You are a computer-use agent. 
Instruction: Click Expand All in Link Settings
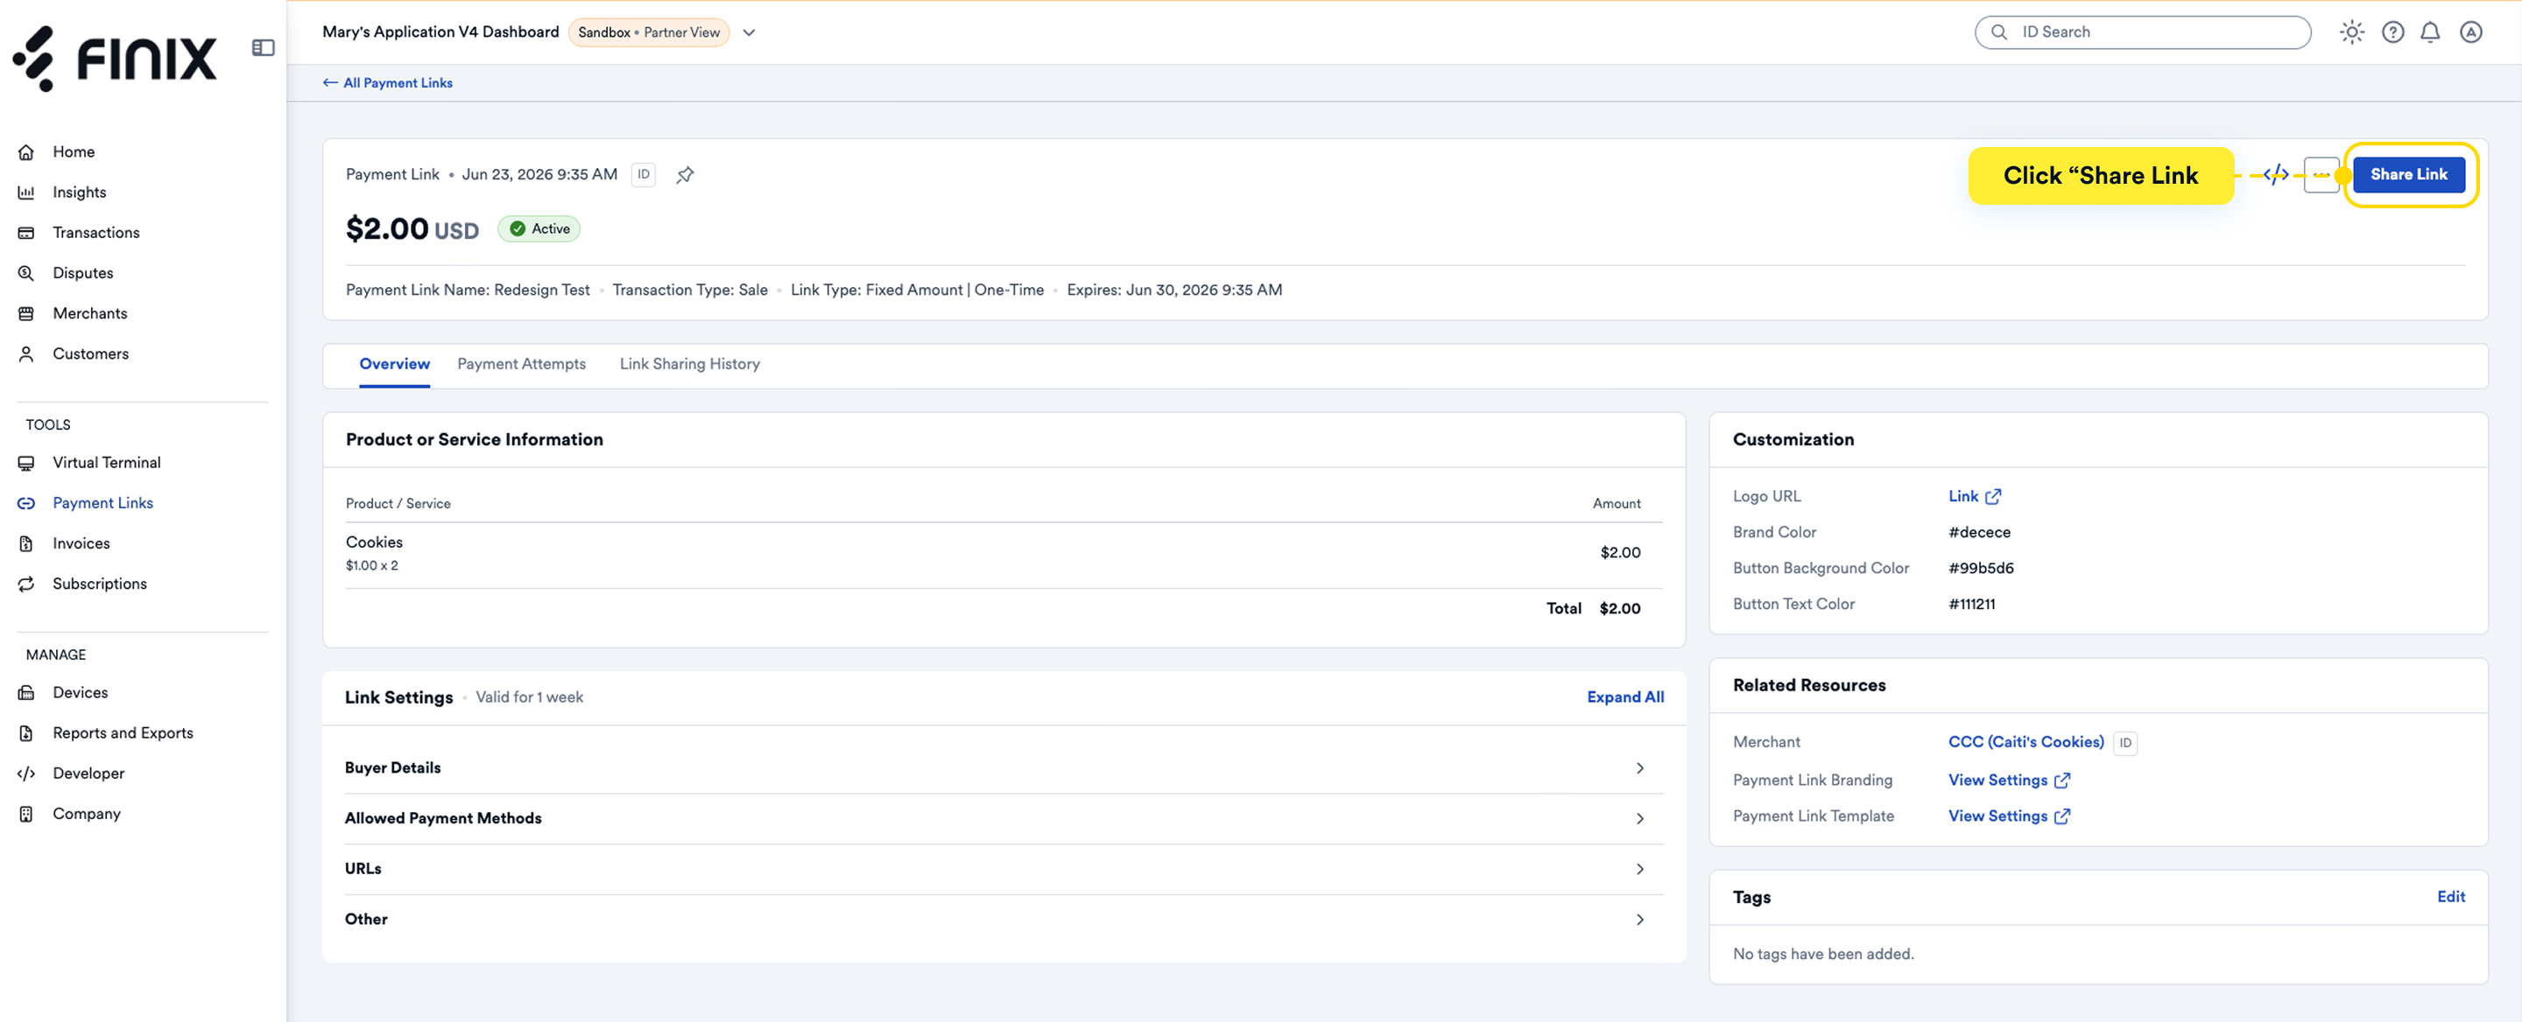pyautogui.click(x=1625, y=697)
